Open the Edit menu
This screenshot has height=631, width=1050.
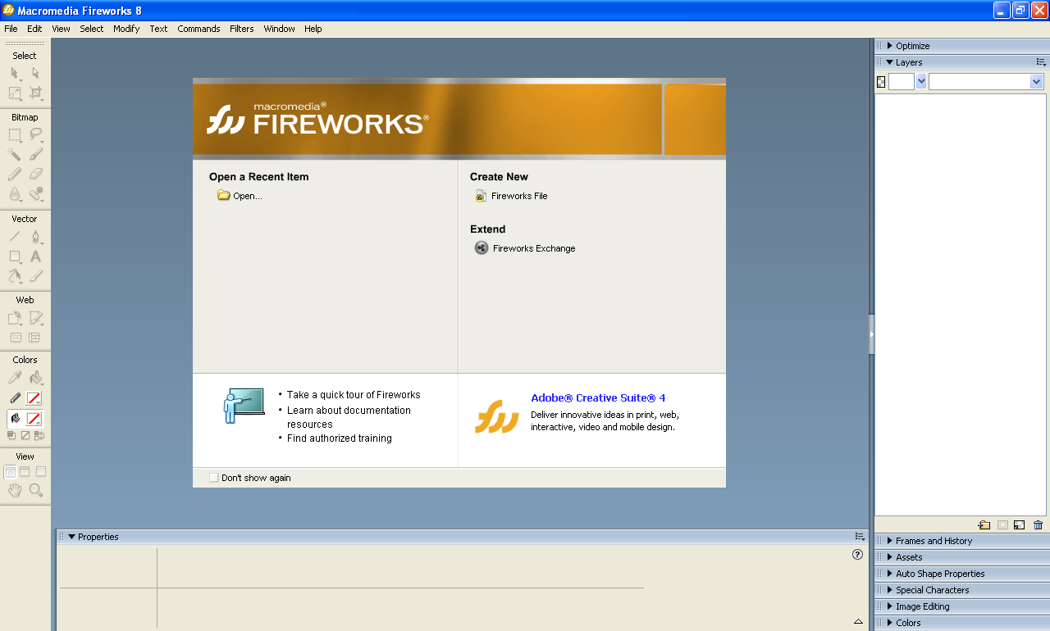click(x=34, y=29)
